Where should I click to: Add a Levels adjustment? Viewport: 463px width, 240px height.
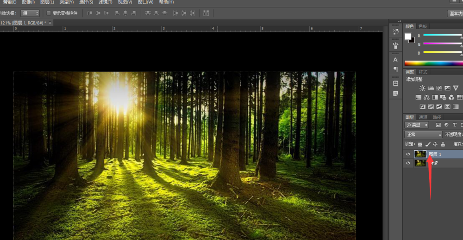coord(431,88)
